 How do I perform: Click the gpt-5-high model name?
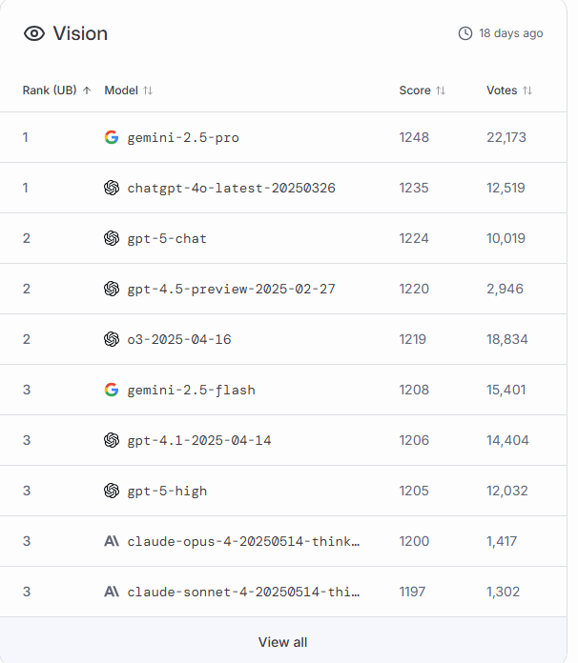[167, 491]
